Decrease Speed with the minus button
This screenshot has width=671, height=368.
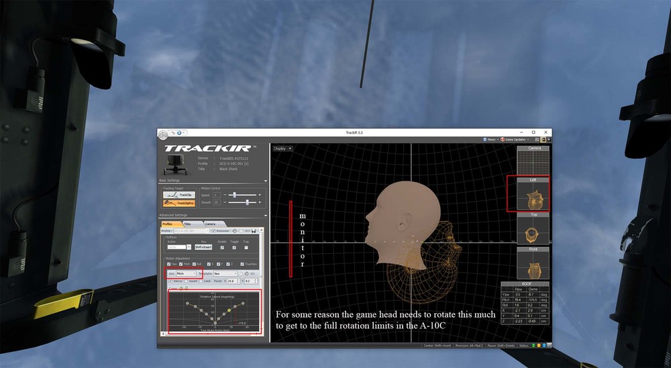coord(225,195)
